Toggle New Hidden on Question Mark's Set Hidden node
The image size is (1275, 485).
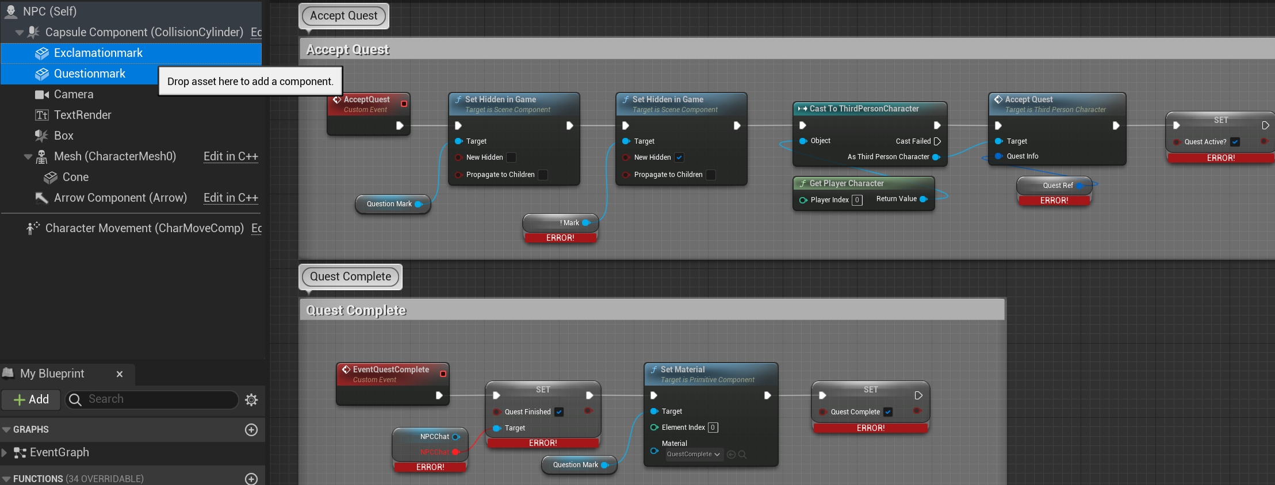click(511, 157)
